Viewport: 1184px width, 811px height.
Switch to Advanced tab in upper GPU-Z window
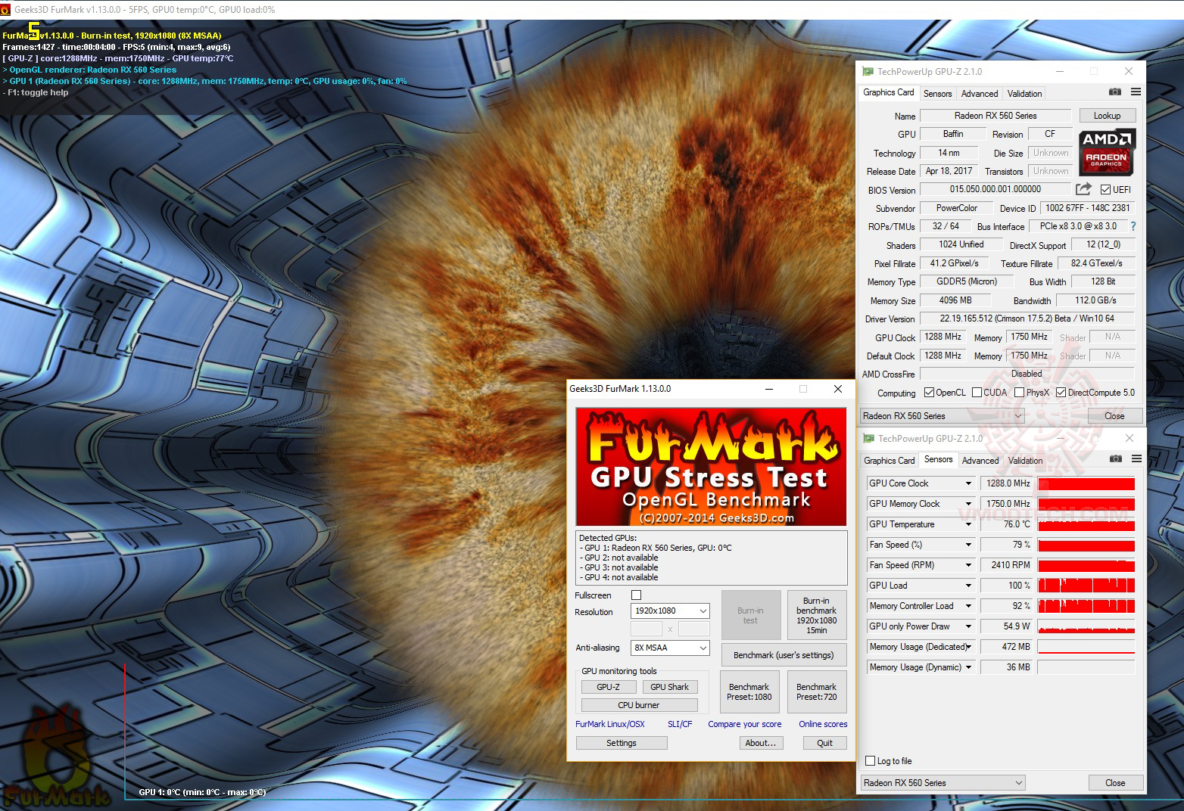pos(980,94)
